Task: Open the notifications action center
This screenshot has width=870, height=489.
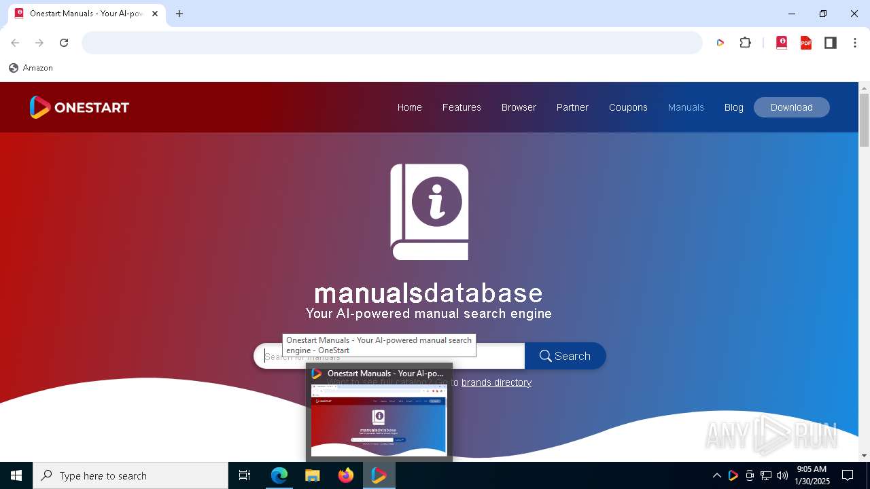Action: [848, 475]
